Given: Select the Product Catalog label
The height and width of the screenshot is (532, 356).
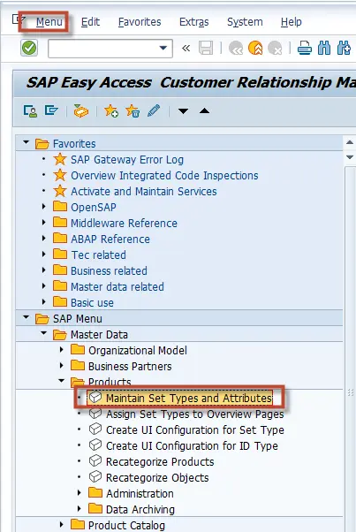Looking at the screenshot, I should pos(126,525).
